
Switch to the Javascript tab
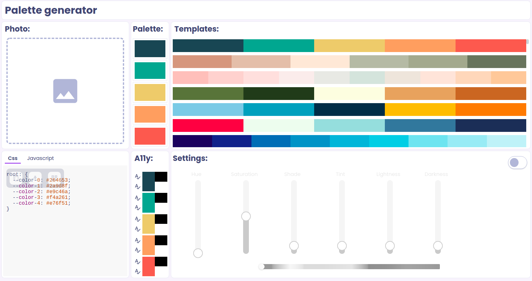click(40, 158)
